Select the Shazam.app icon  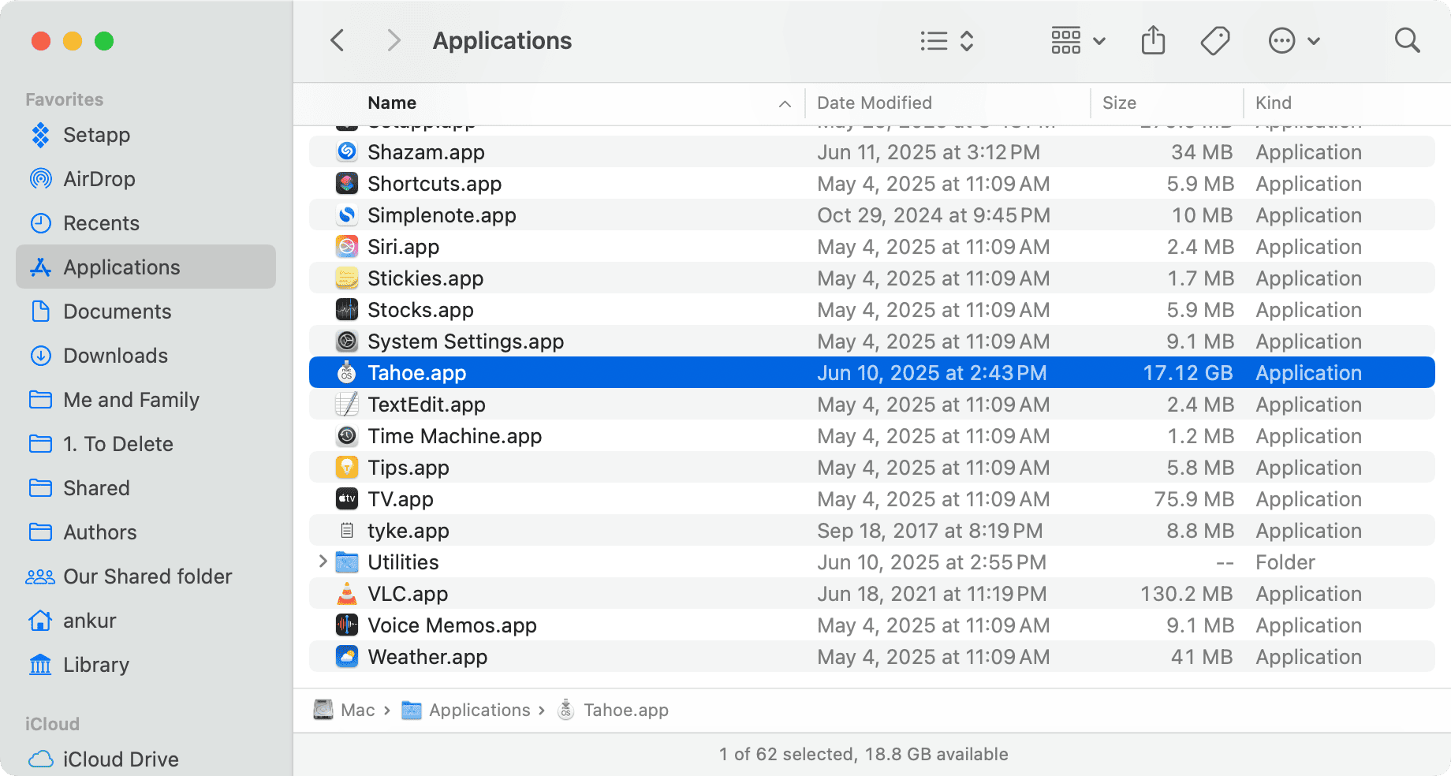pyautogui.click(x=347, y=151)
